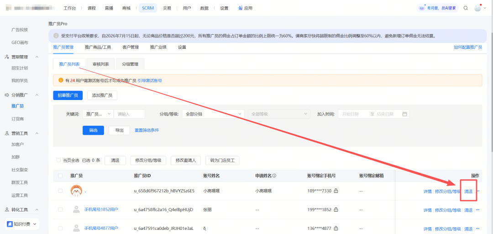The height and width of the screenshot is (234, 493).
Task: Select the checkbox for 小高璀璀 row
Action: (x=60, y=191)
